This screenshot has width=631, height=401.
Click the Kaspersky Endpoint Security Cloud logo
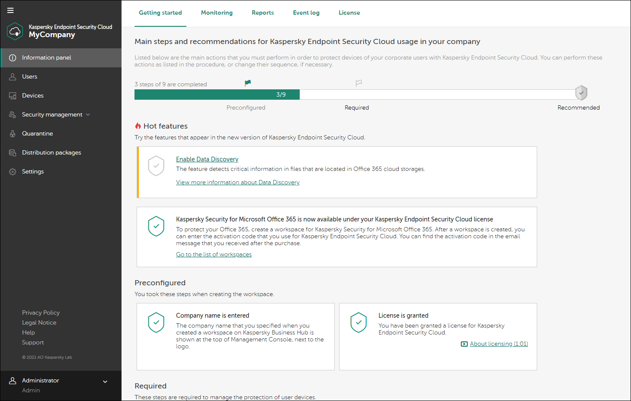pyautogui.click(x=15, y=31)
